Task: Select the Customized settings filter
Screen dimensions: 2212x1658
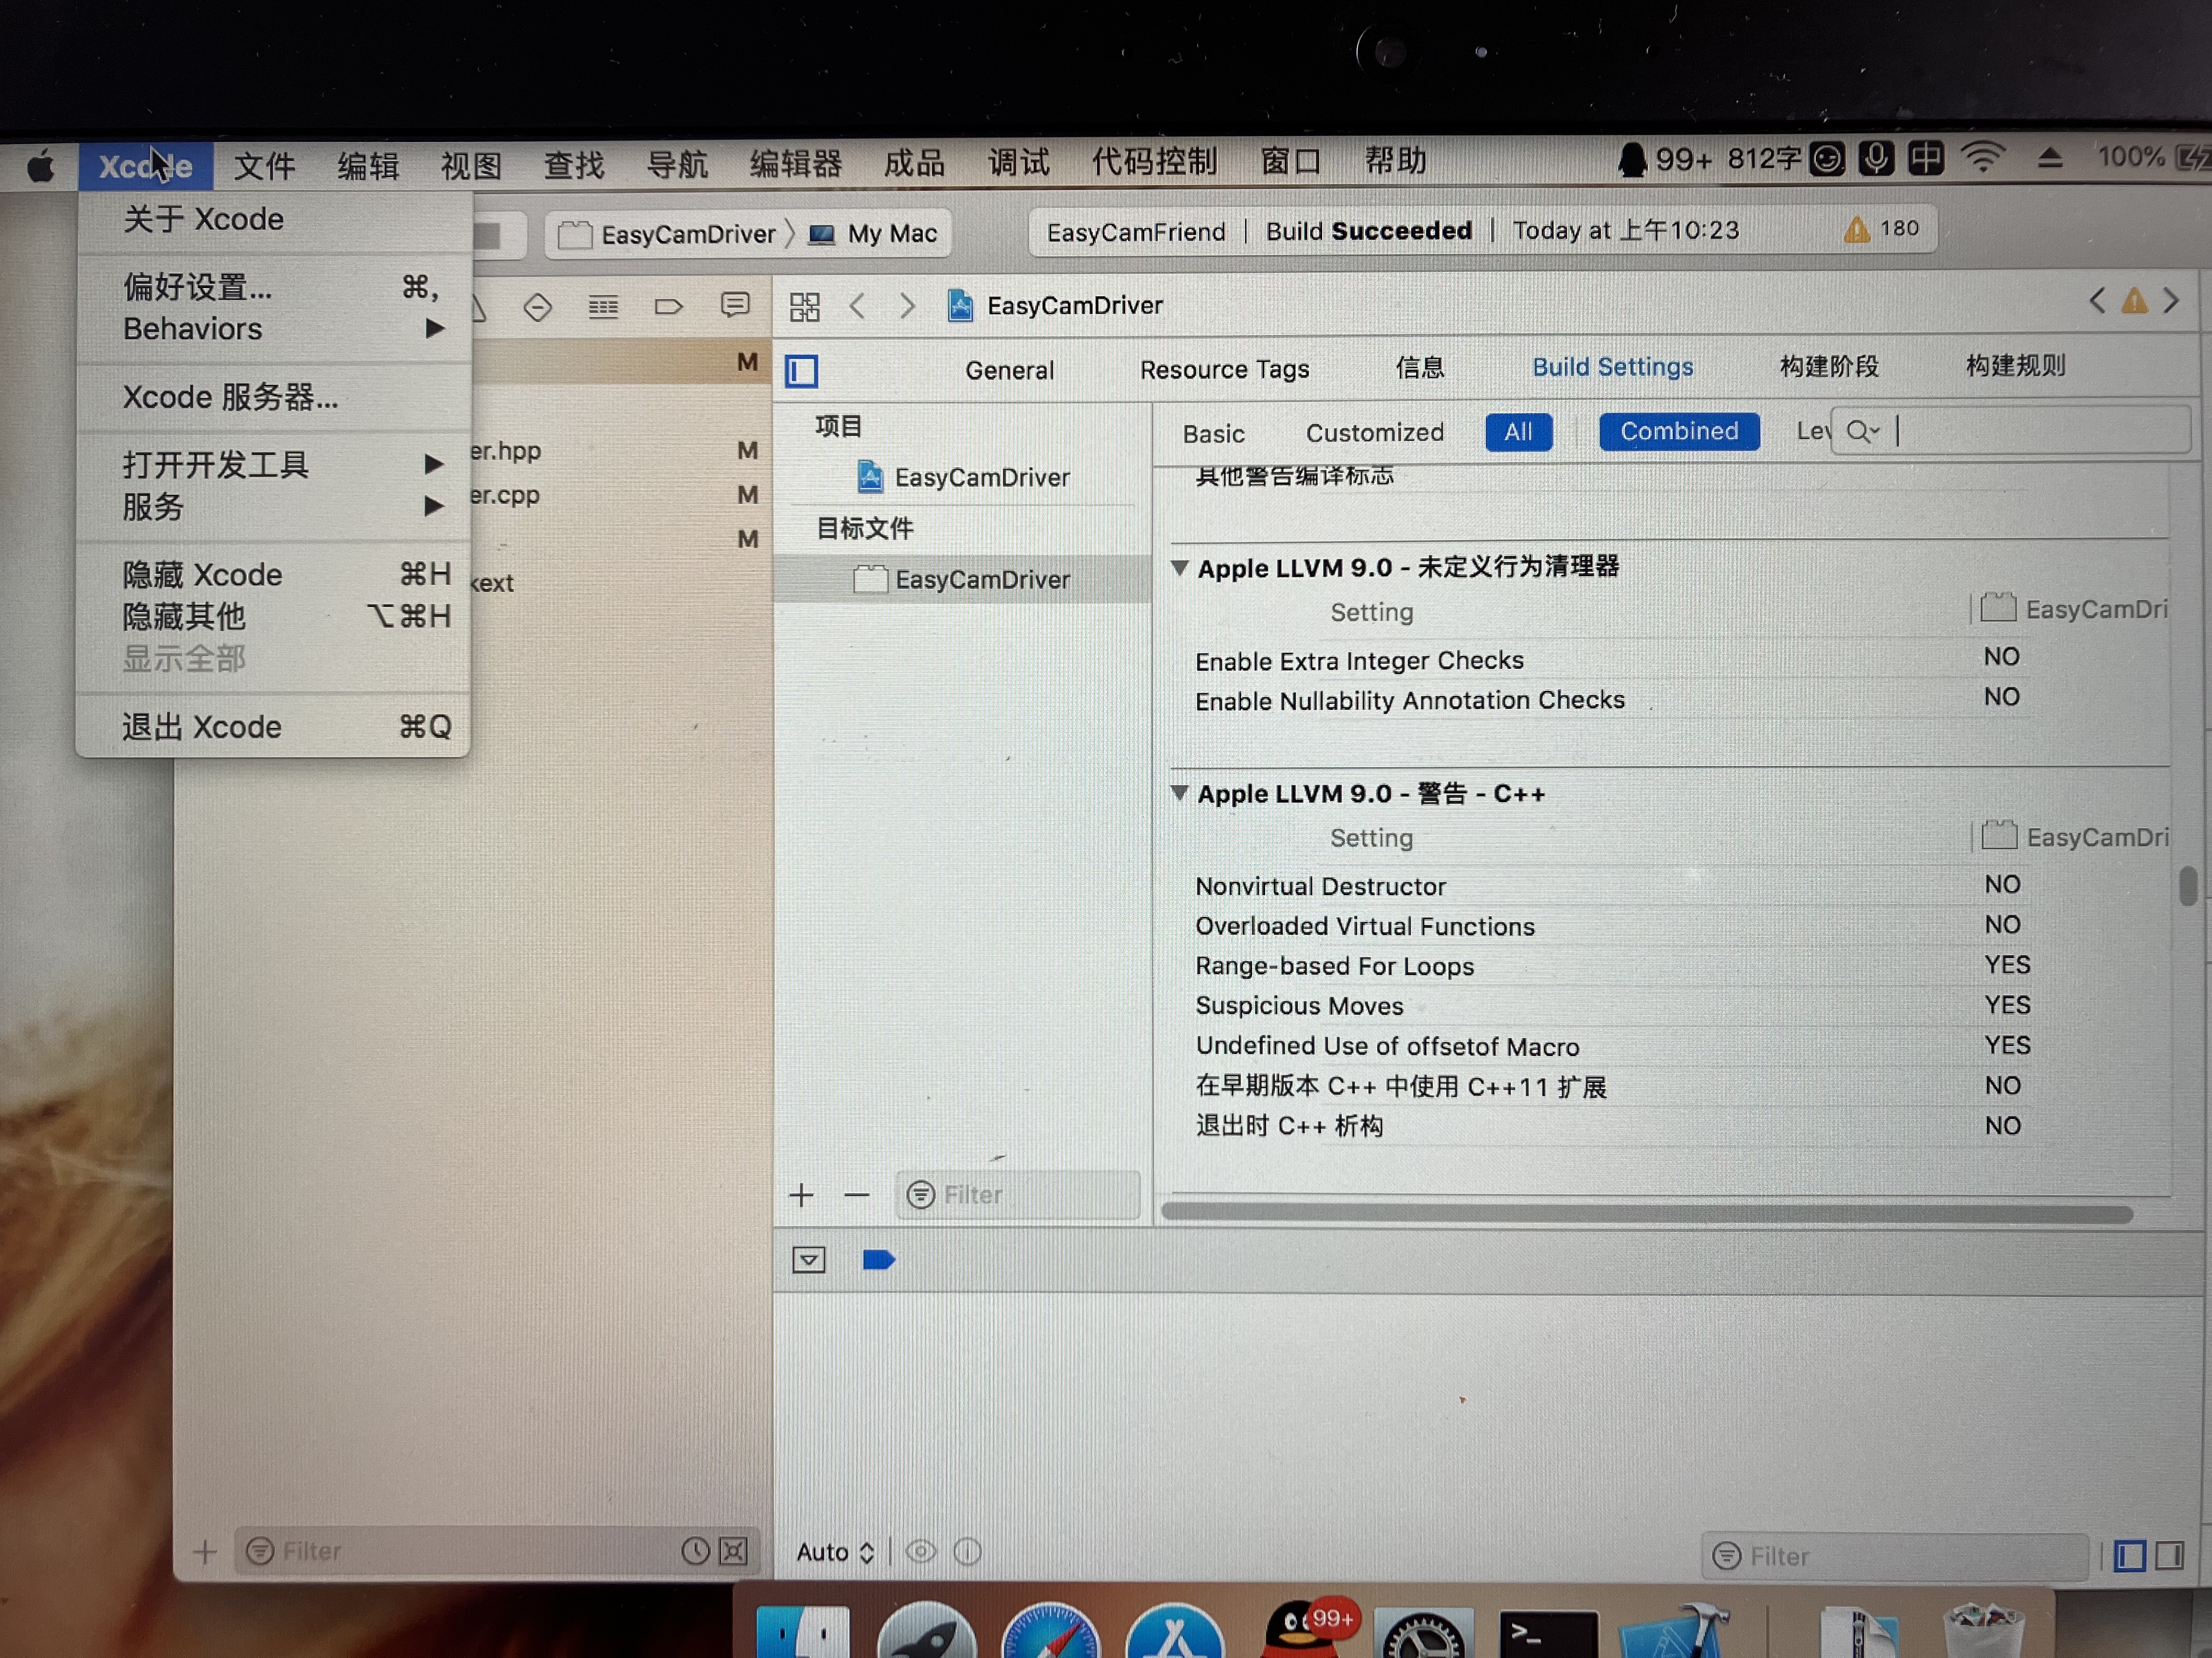Action: (1375, 433)
